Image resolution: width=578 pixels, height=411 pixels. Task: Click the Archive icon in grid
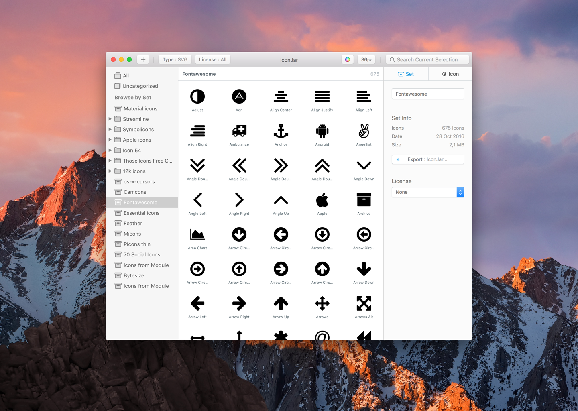364,200
